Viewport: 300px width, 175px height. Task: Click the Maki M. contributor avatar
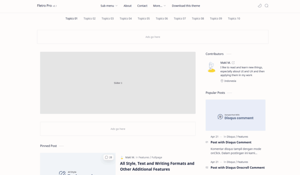(x=211, y=67)
